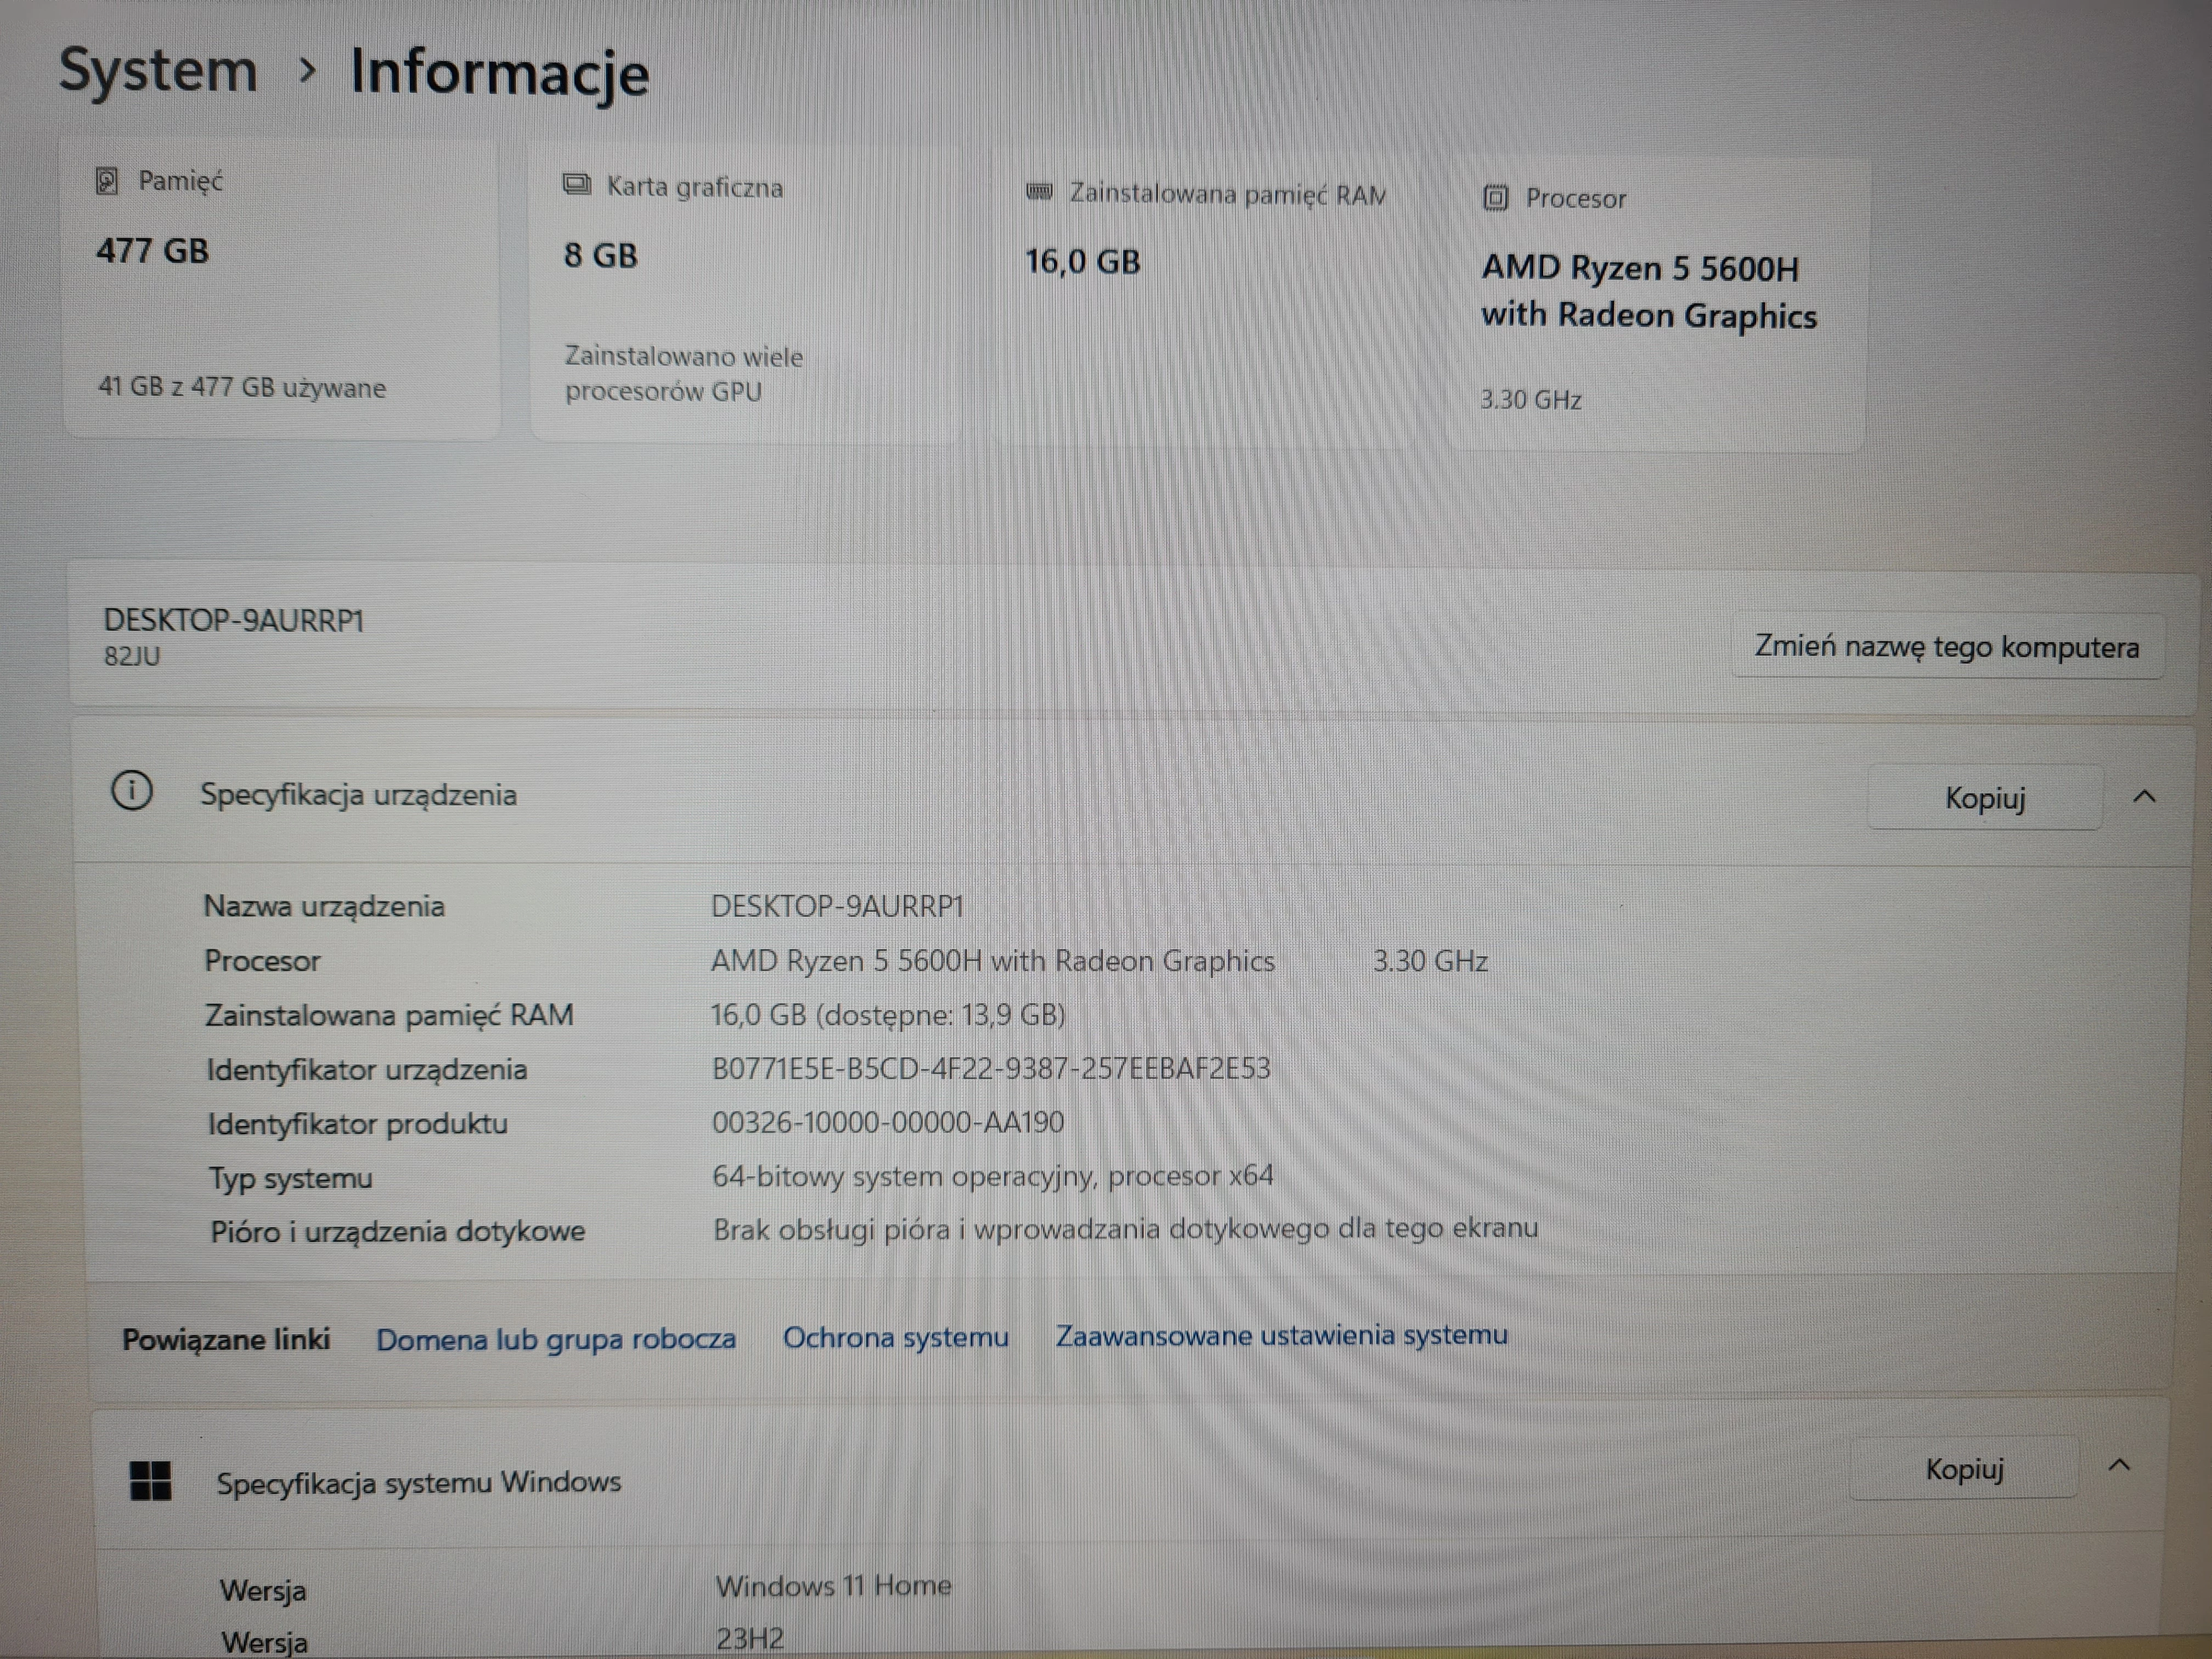The width and height of the screenshot is (2212, 1659).
Task: Collapse the Specyfikacja systemu Windows section
Action: coord(2119,1466)
